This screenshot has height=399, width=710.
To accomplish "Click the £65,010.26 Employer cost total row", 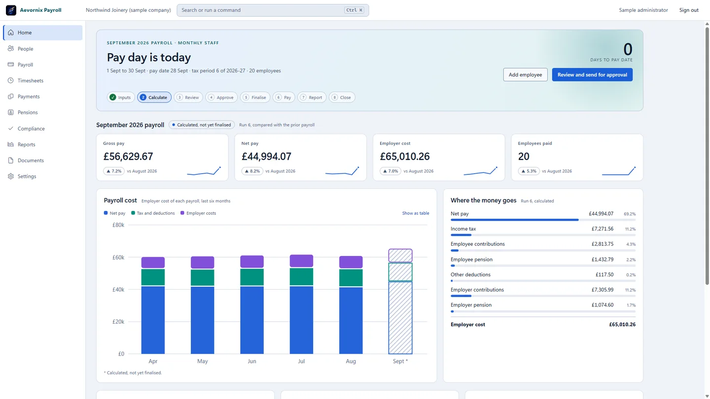I will pos(543,325).
